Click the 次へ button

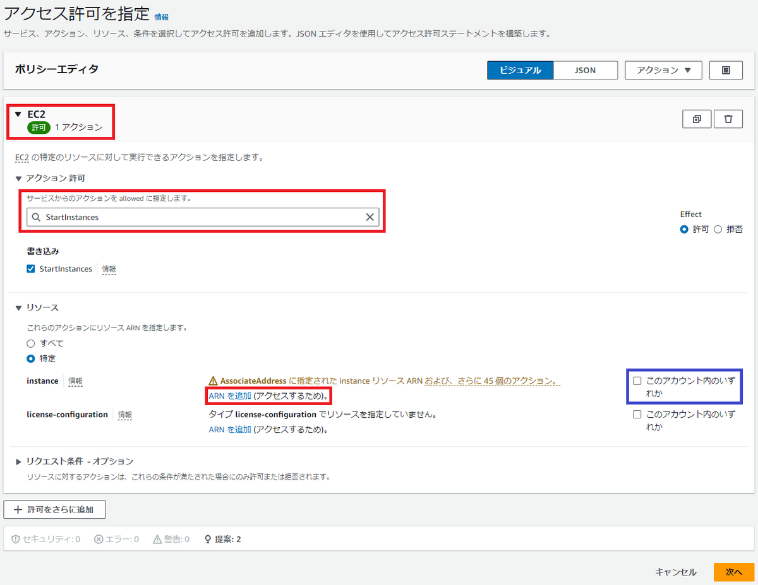click(734, 572)
